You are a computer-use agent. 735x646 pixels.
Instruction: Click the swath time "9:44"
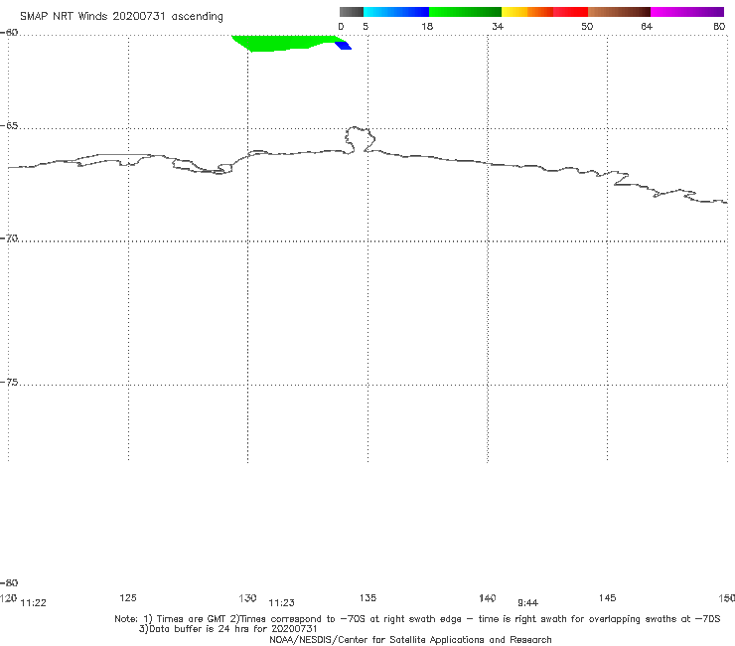[x=527, y=603]
